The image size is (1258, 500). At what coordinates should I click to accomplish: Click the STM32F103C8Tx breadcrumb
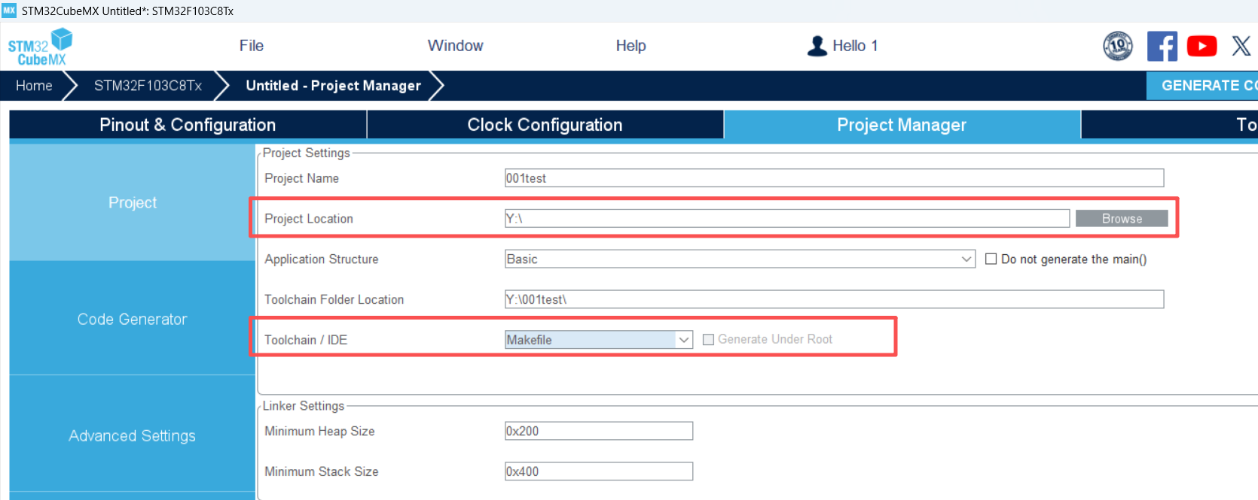point(148,86)
